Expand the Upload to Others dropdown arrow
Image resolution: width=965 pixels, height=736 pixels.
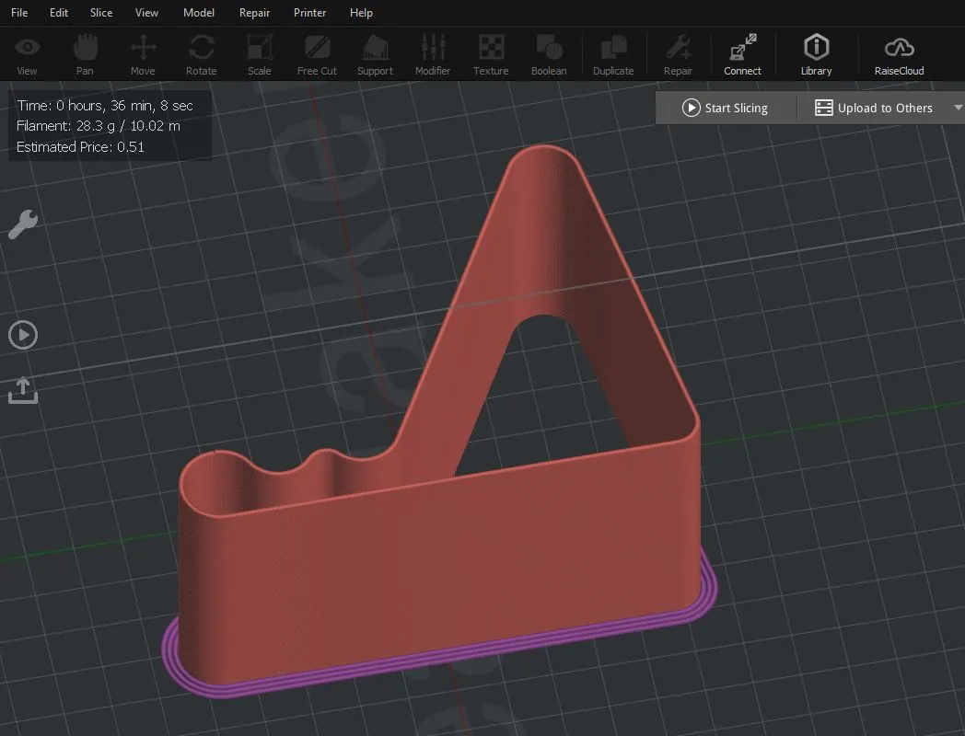(x=957, y=109)
